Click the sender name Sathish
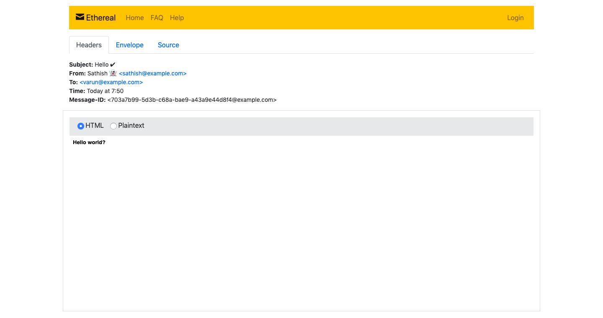The image size is (603, 318). [x=97, y=73]
